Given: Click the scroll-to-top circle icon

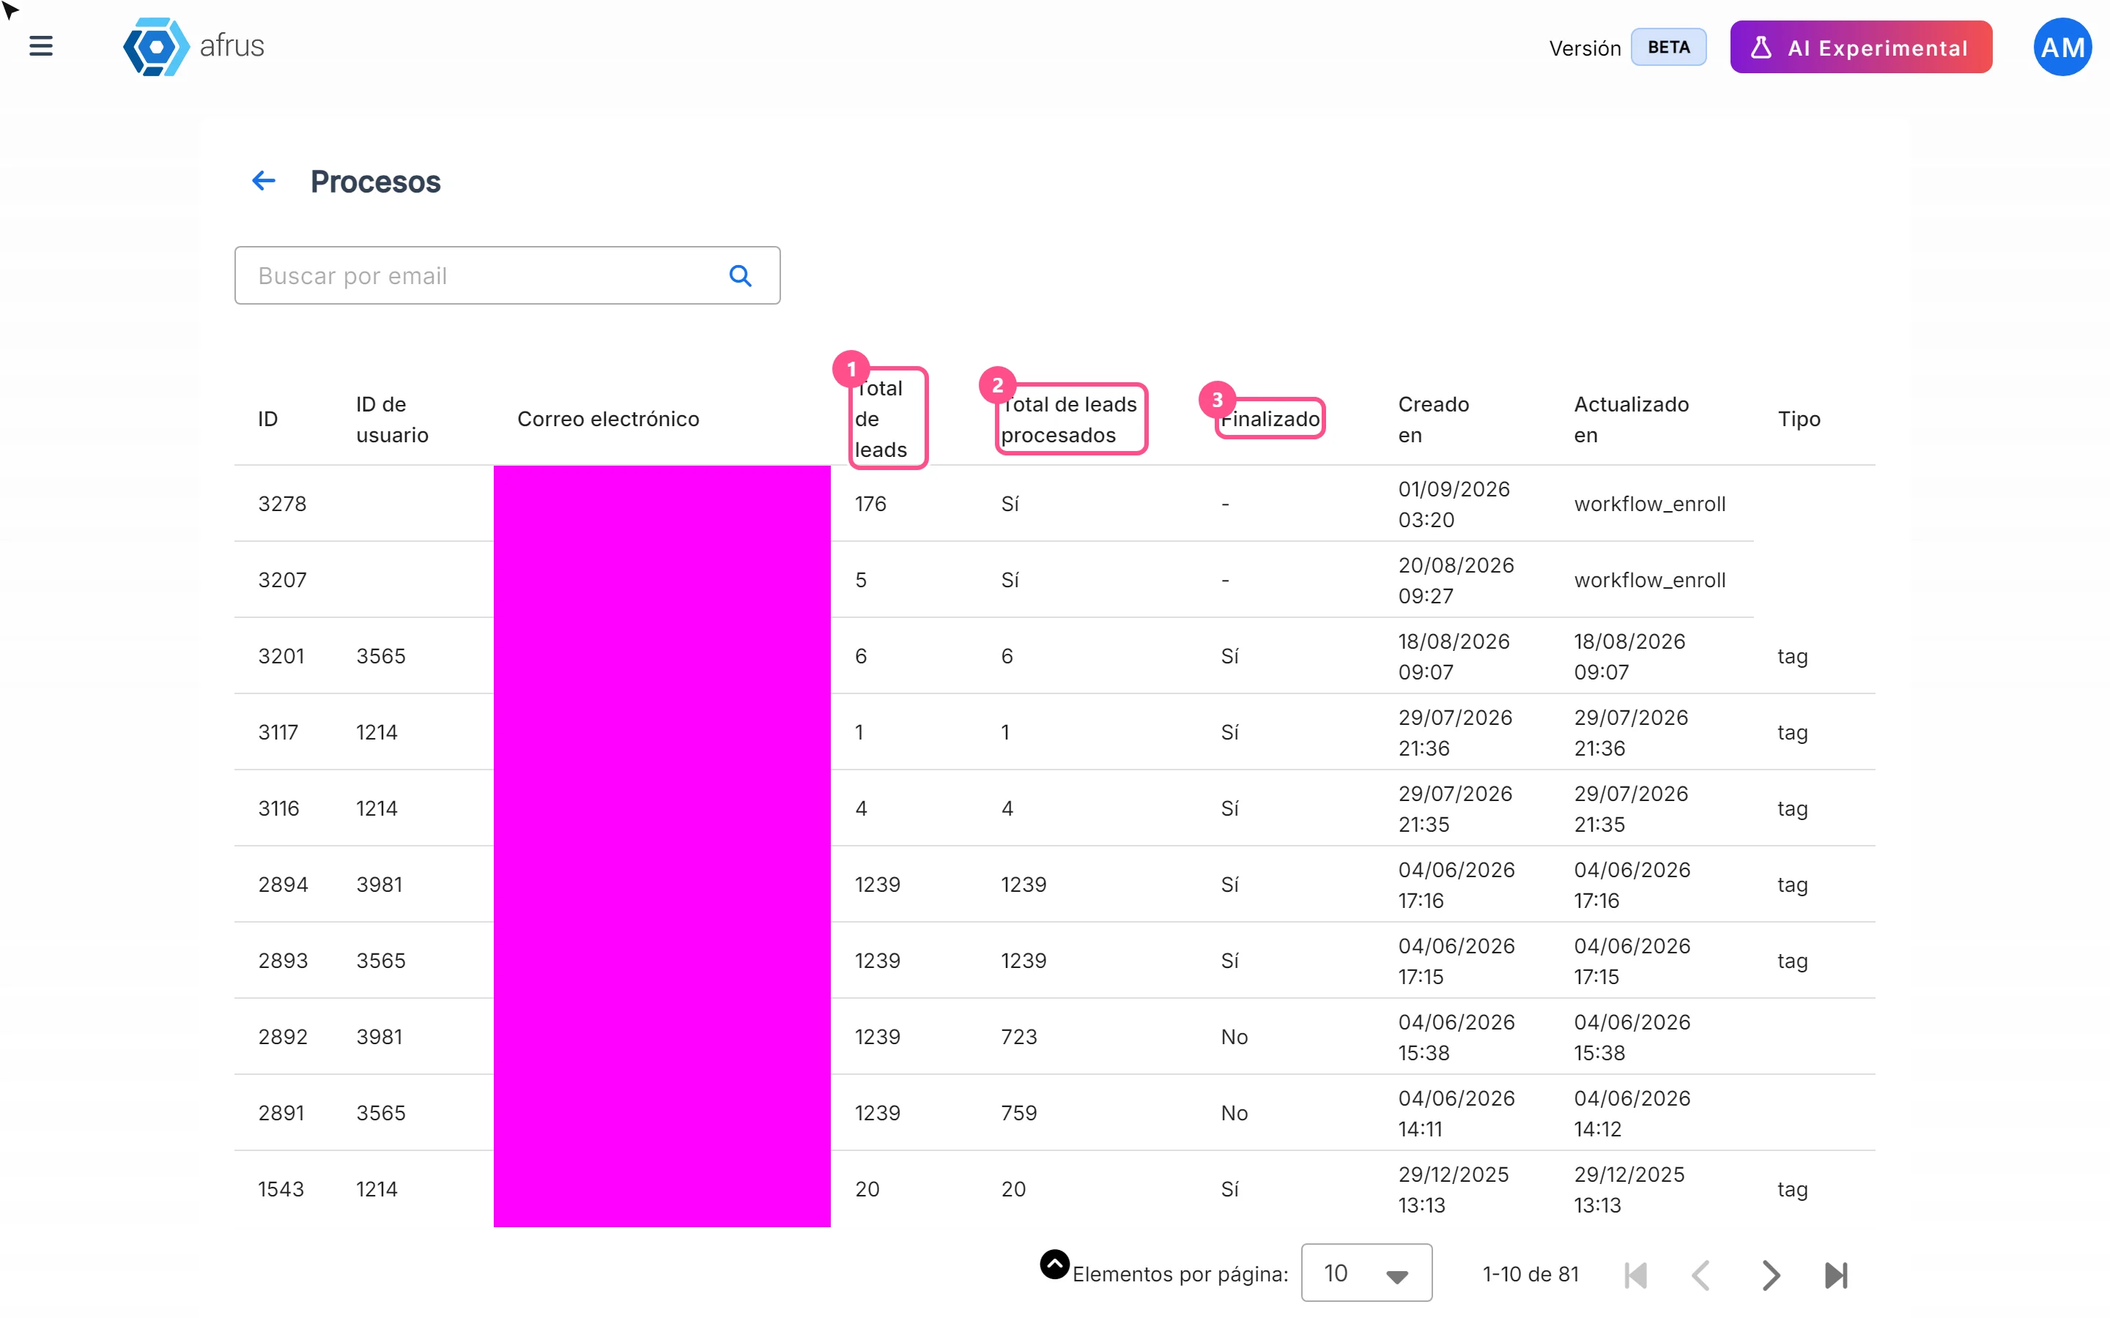Looking at the screenshot, I should [1055, 1264].
